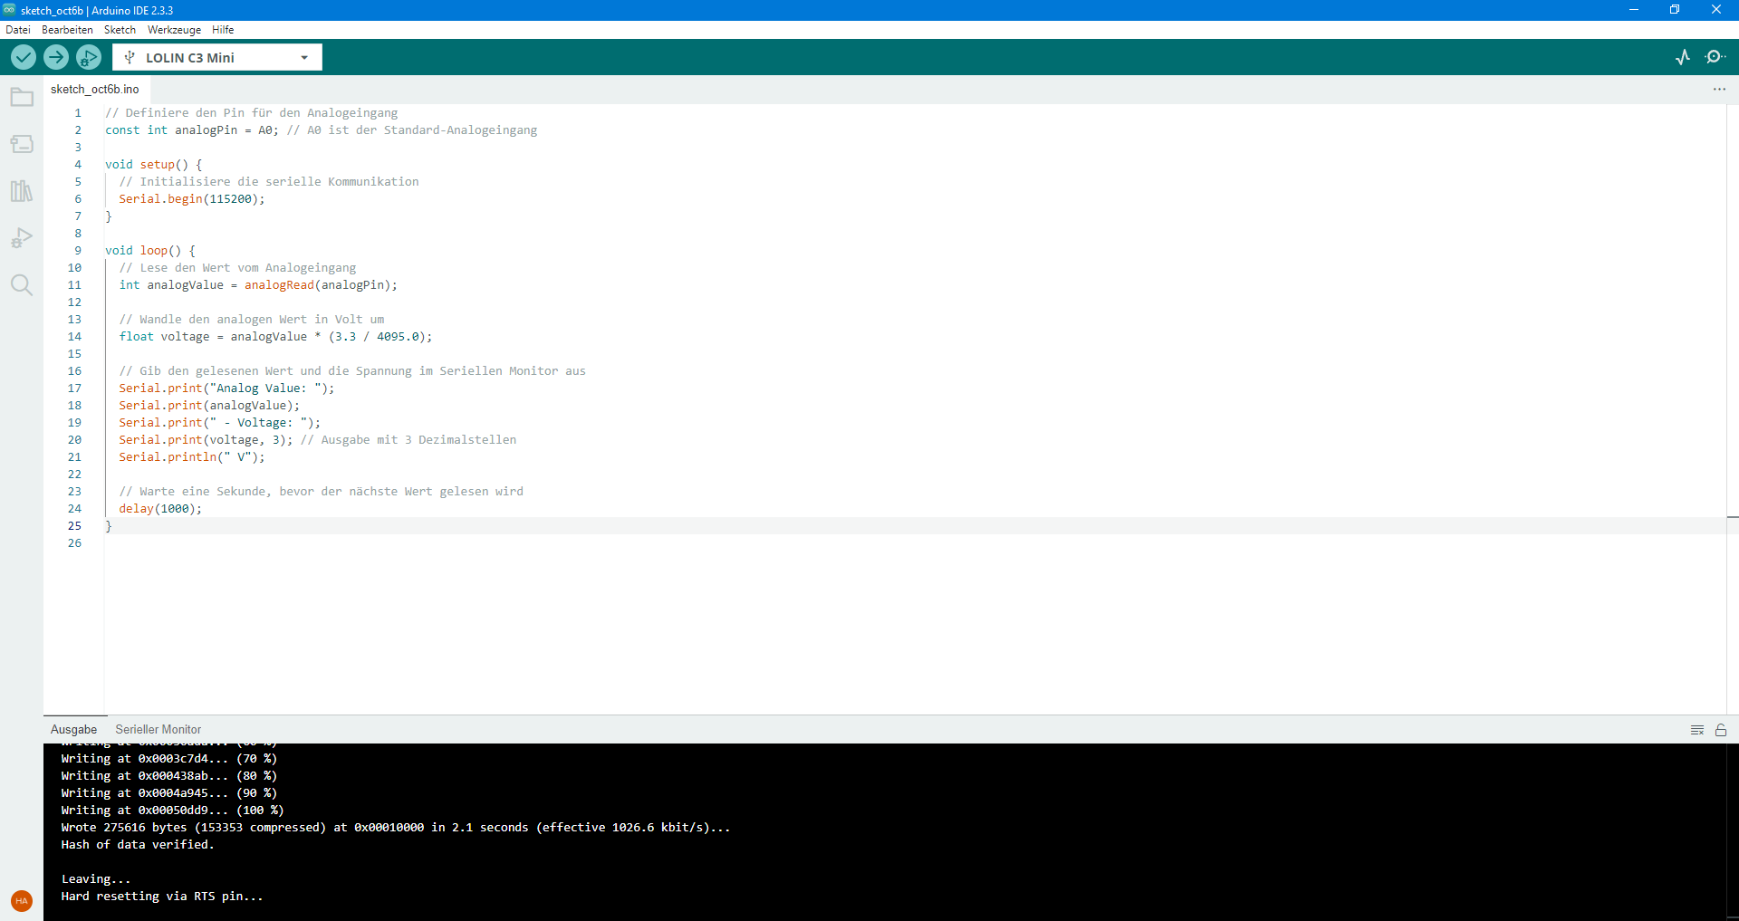Image resolution: width=1739 pixels, height=921 pixels.
Task: Open the Werkzeuge menu
Action: click(x=174, y=29)
